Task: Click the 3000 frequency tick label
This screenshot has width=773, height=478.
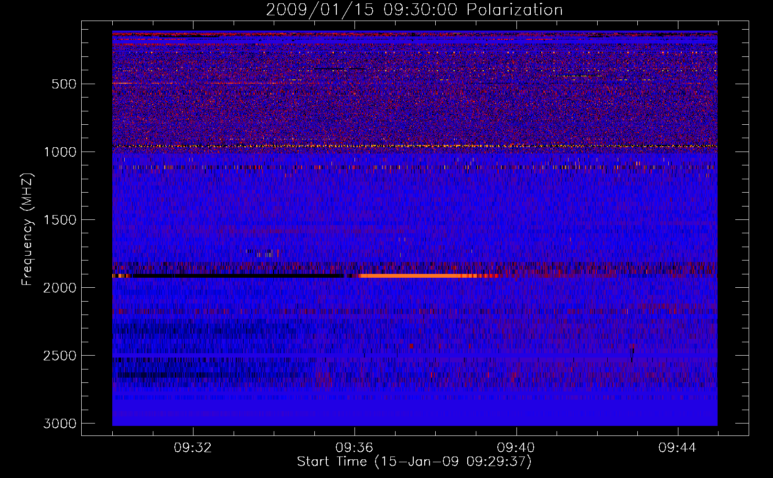Action: point(60,424)
